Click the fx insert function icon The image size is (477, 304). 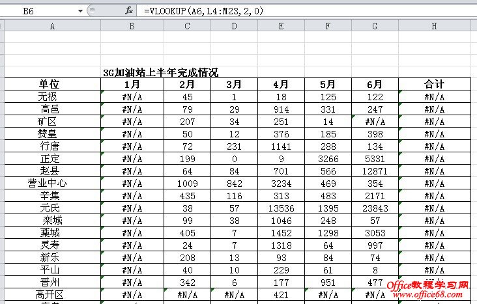point(129,11)
